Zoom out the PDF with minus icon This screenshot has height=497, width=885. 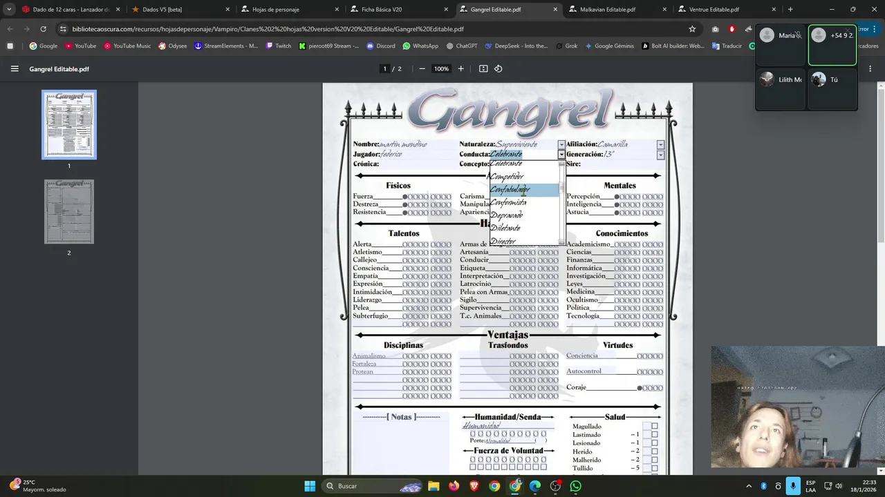coord(422,69)
